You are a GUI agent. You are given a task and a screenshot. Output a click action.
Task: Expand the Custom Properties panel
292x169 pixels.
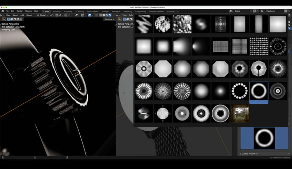249,154
